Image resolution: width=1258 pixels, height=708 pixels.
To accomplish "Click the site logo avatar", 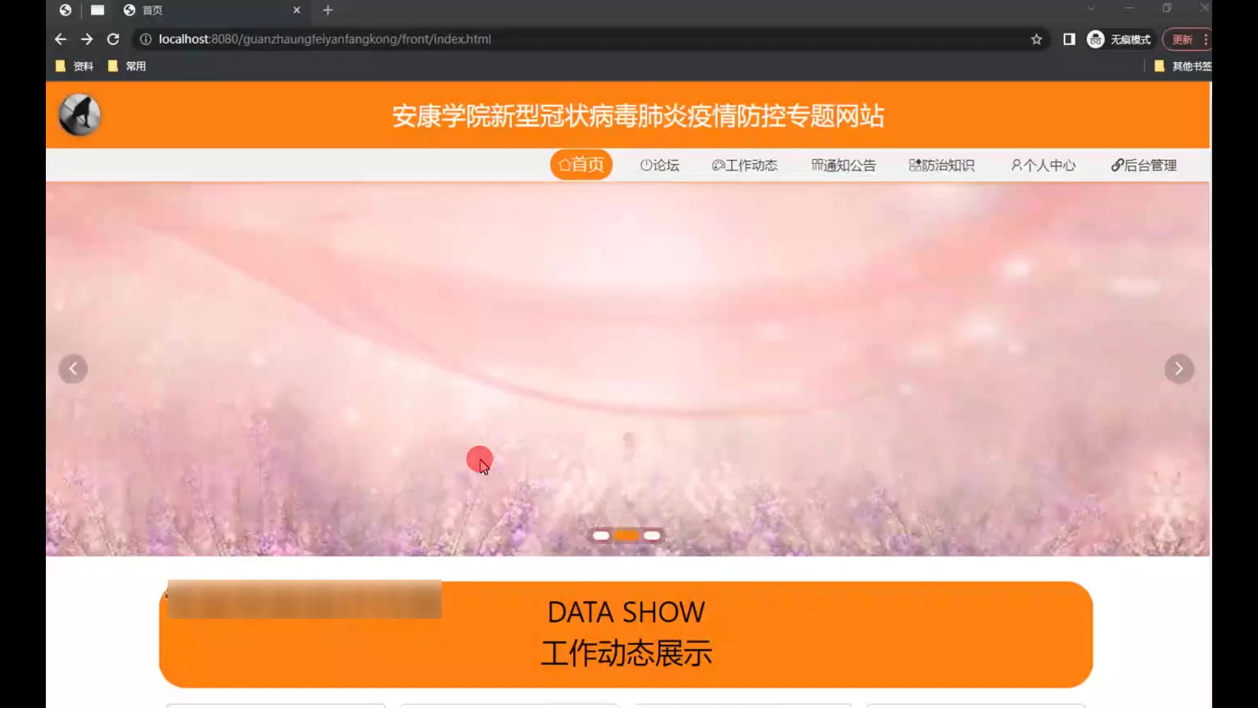I will point(80,115).
